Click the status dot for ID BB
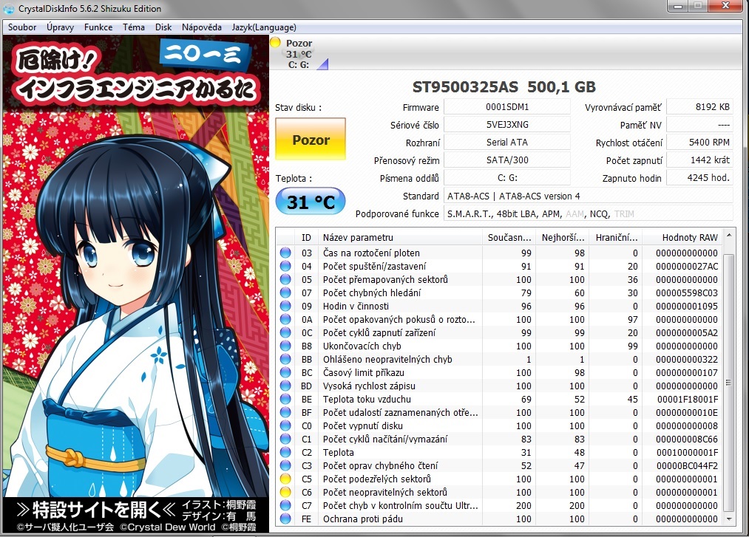 285,360
